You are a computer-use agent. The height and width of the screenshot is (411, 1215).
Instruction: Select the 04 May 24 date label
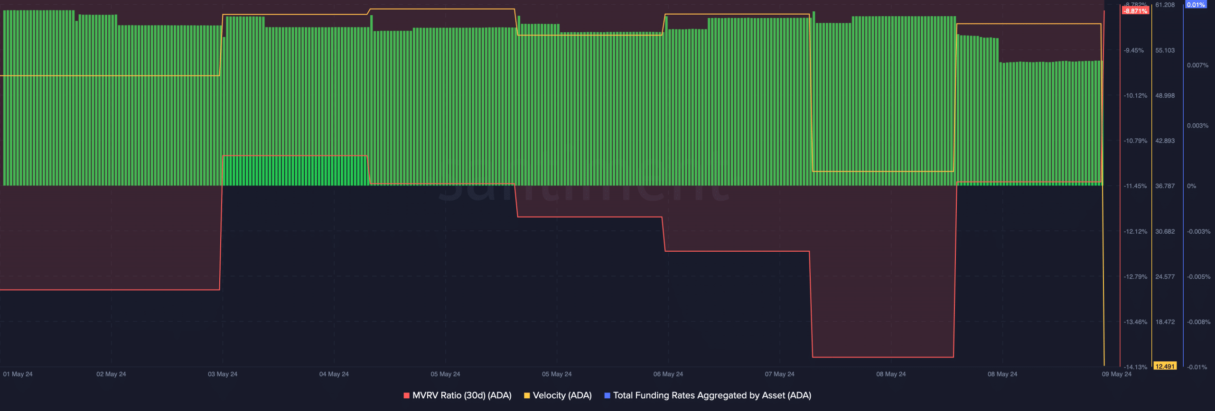point(334,374)
